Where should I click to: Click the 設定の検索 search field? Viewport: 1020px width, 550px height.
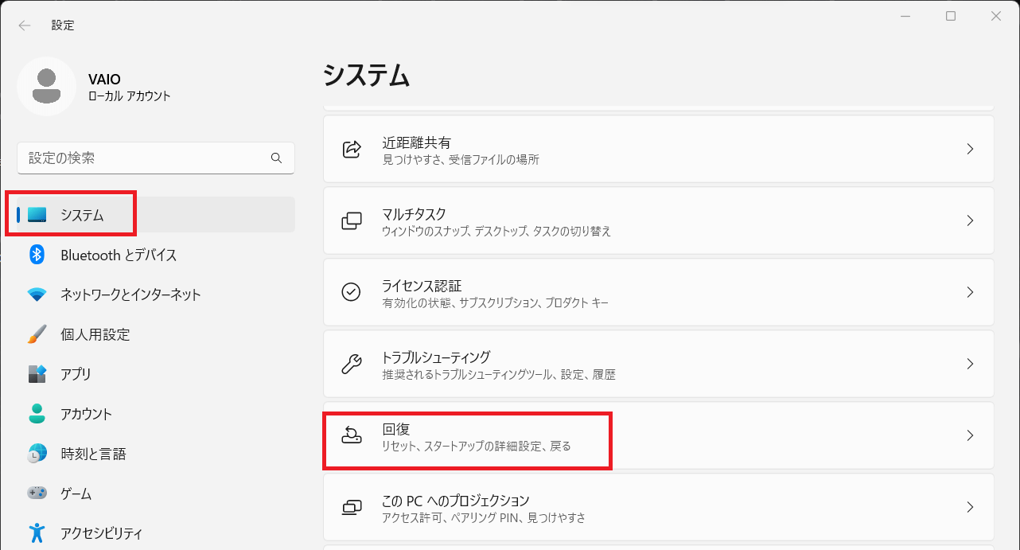(x=156, y=158)
